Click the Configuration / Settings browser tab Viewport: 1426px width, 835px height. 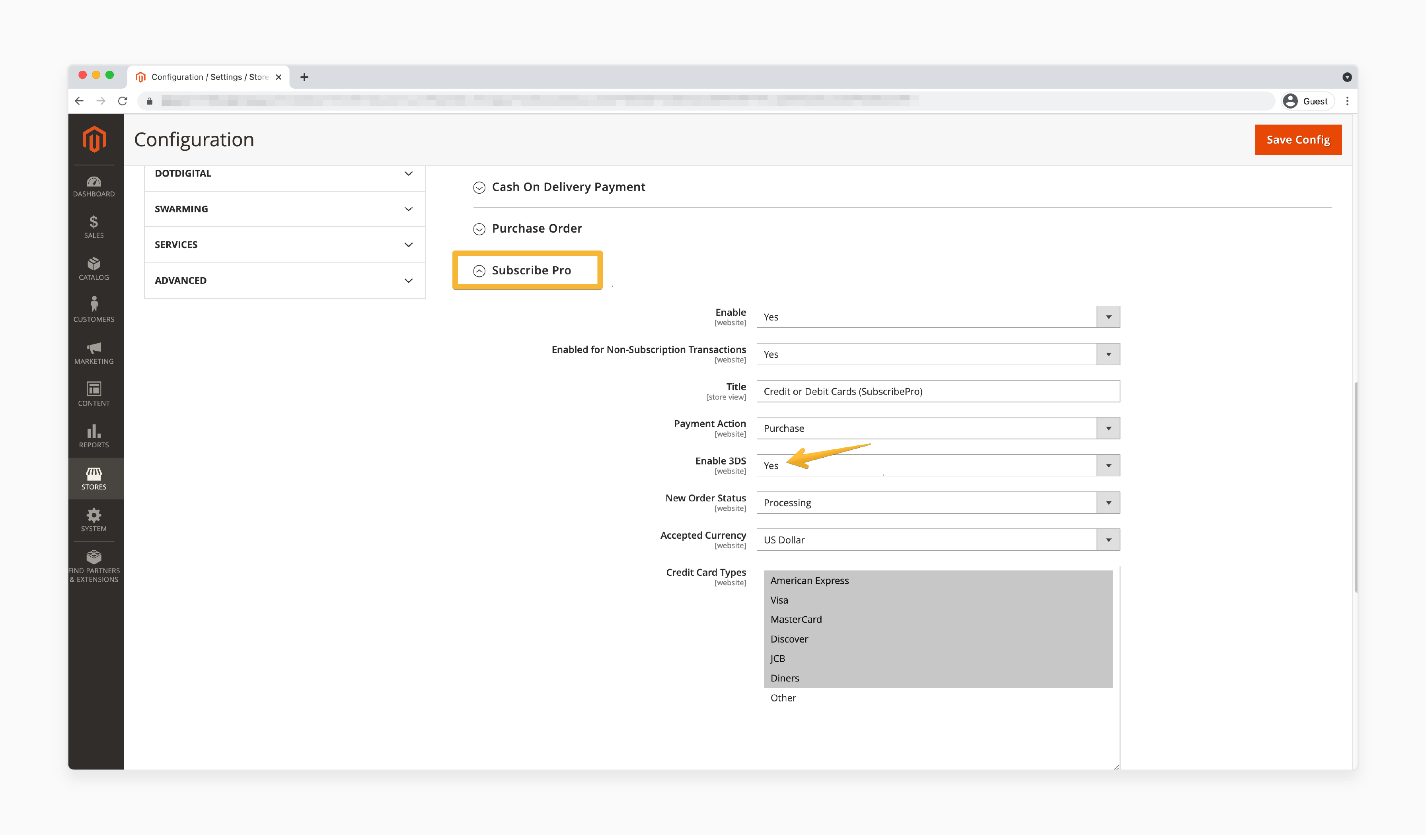[x=208, y=77]
